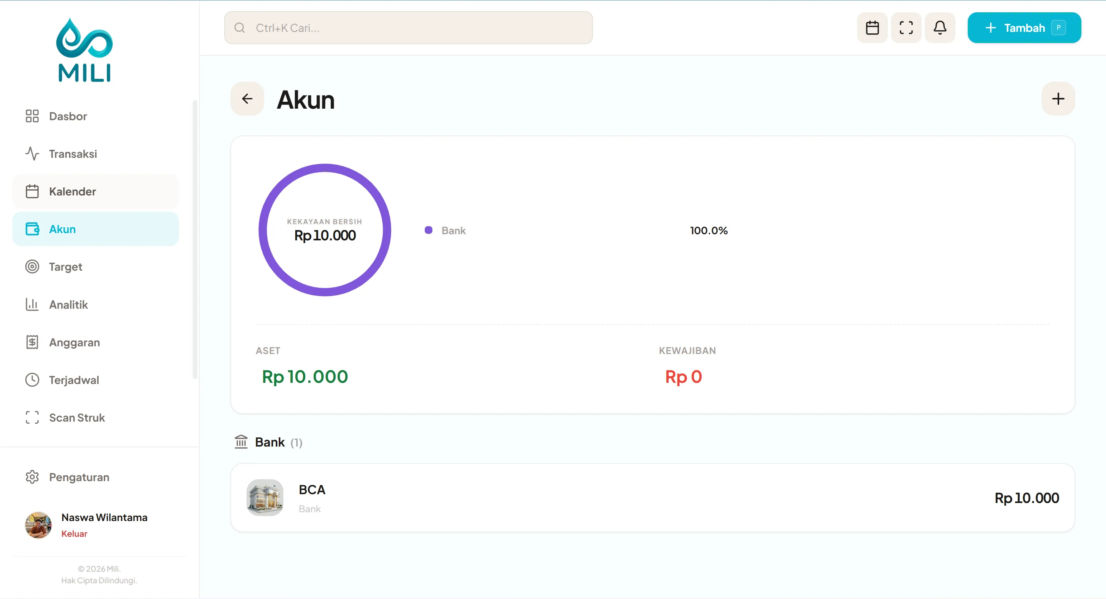Click the bank building icon in section header
The image size is (1106, 599).
coord(241,442)
